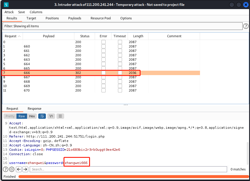Screen dimensions: 250x181
Task: Click the finished attack progress bar
Action: click(134, 177)
